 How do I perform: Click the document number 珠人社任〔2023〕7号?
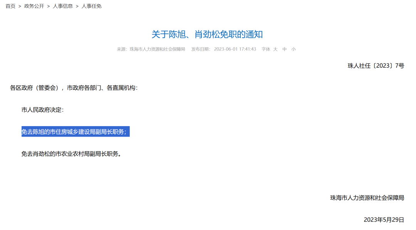(x=376, y=66)
